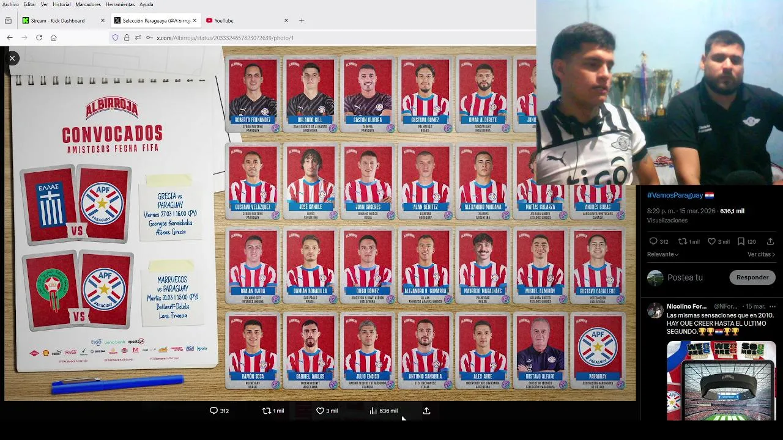Open the Herramientas menu
Image resolution: width=783 pixels, height=440 pixels.
[120, 4]
